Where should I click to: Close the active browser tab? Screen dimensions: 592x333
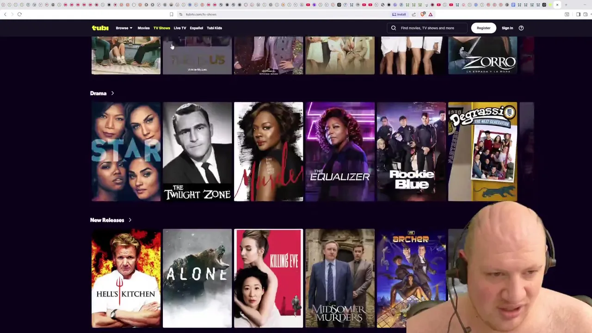click(557, 5)
